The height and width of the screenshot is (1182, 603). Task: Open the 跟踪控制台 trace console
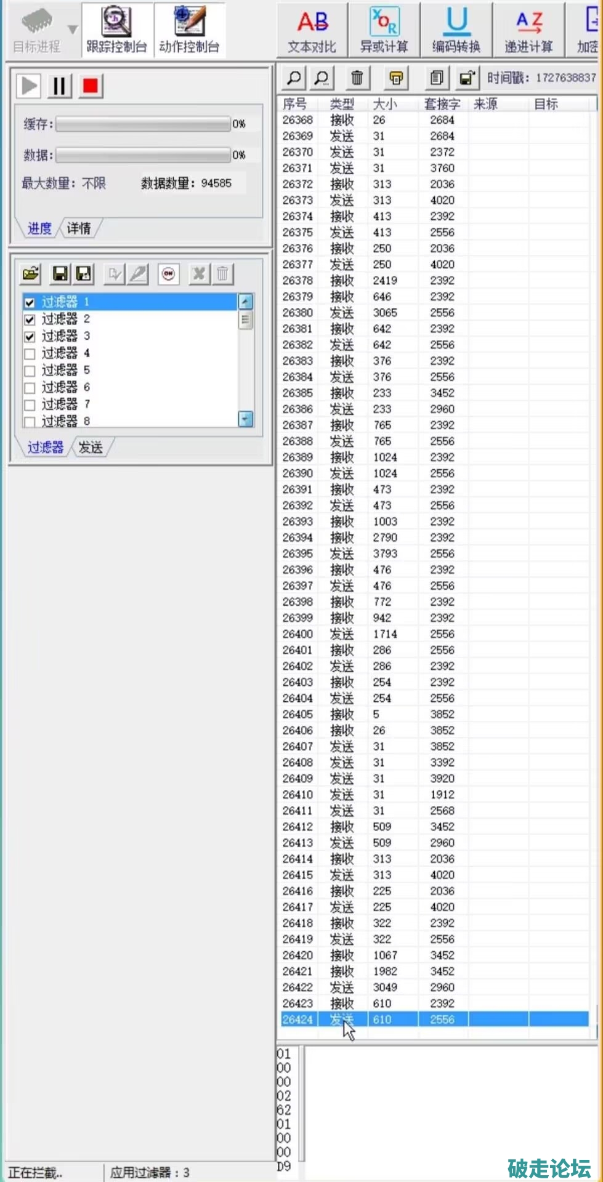(117, 30)
